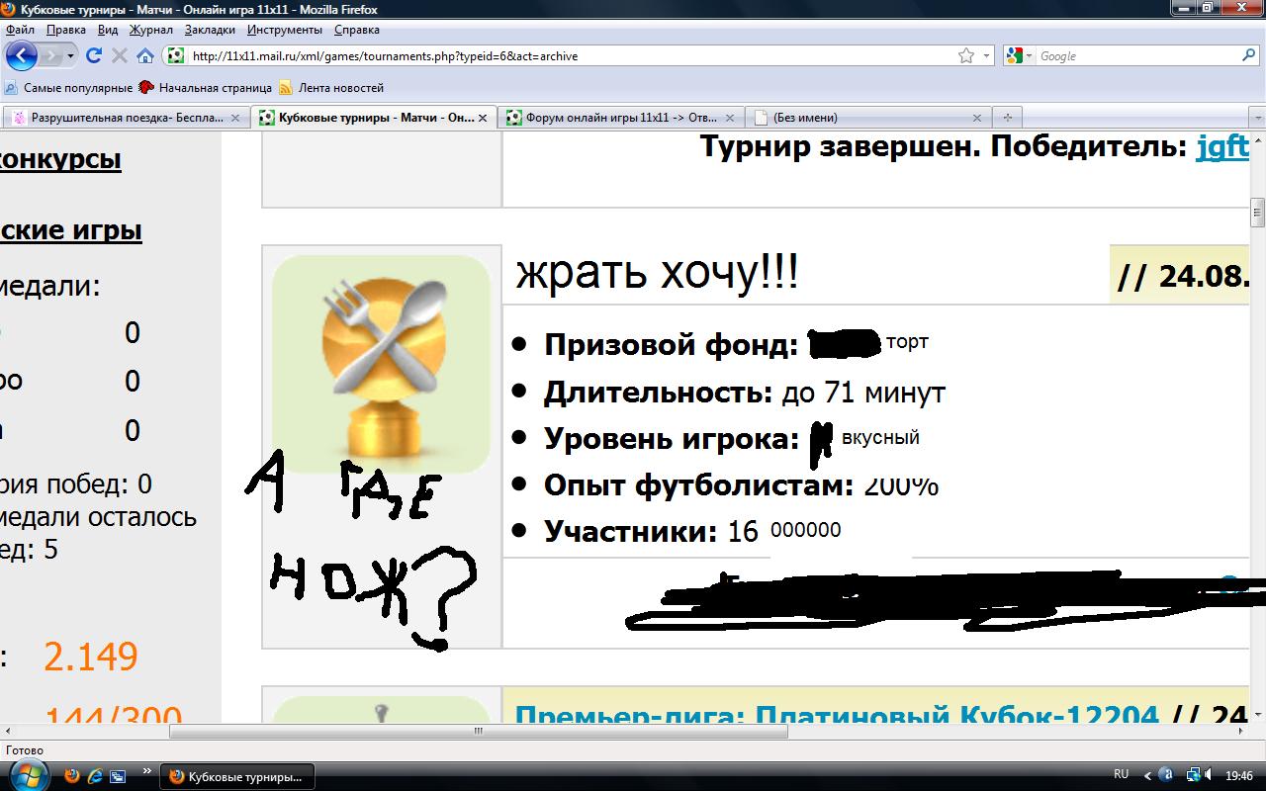
Task: Open the Инструменты menu
Action: [x=284, y=30]
